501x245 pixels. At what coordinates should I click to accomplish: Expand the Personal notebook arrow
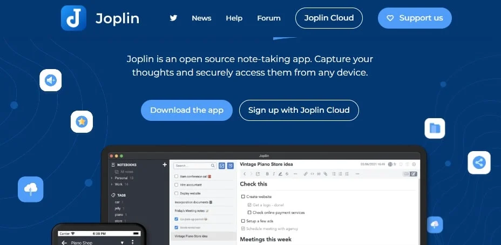[x=112, y=178]
